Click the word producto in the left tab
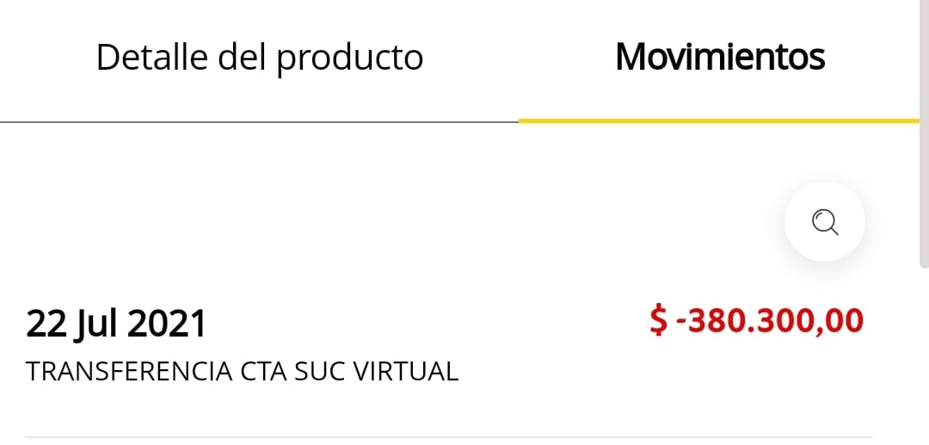 coord(351,58)
